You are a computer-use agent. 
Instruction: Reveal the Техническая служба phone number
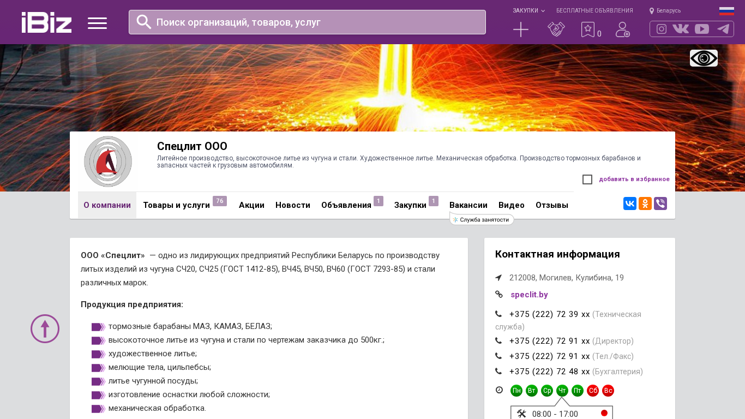click(550, 314)
